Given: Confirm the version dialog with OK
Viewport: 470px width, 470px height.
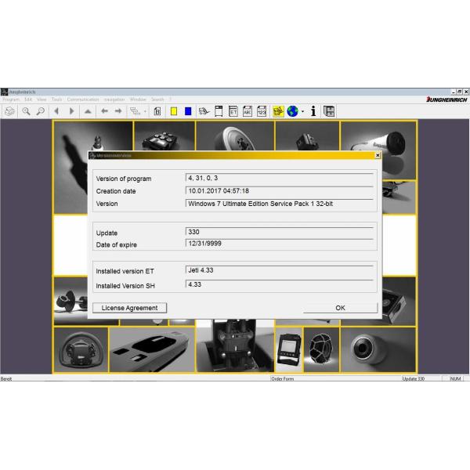Looking at the screenshot, I should click(x=340, y=308).
